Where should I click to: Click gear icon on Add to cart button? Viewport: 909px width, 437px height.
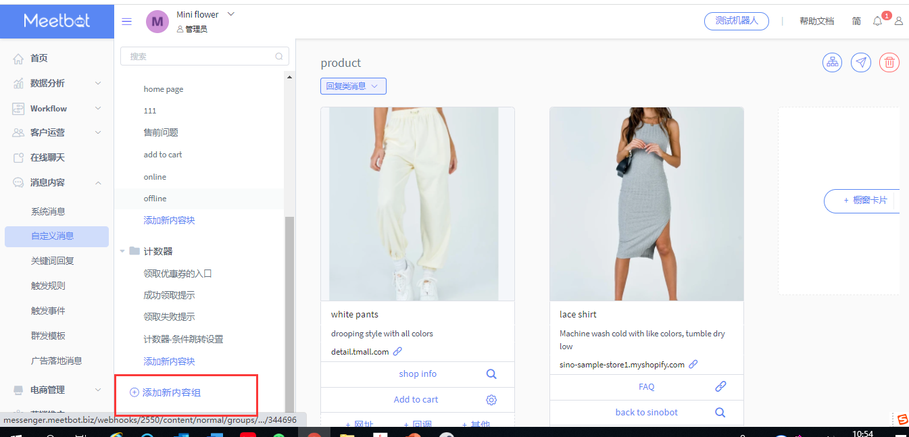click(491, 399)
